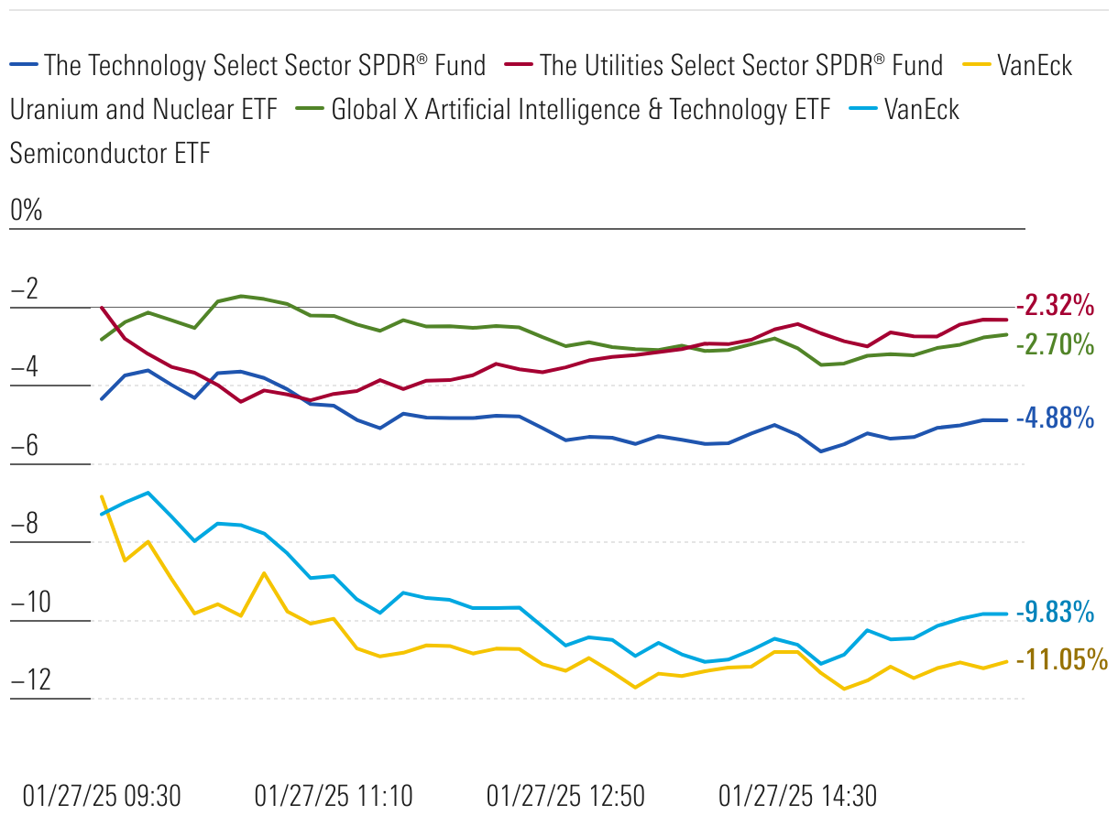Click the light blue legend line swatch
The width and height of the screenshot is (1118, 826).
tap(864, 110)
